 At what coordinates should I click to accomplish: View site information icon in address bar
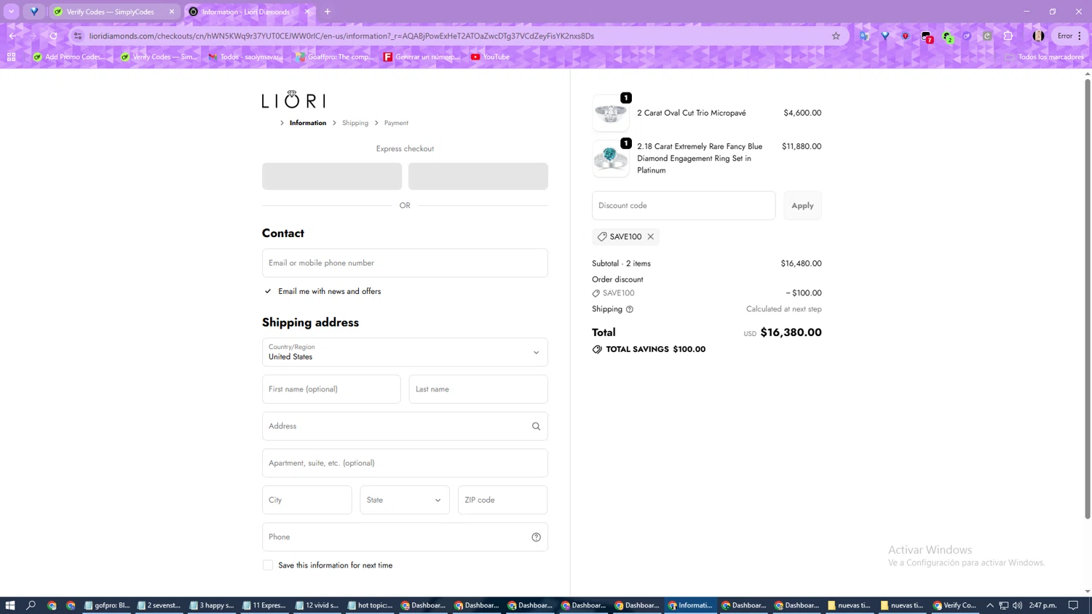point(78,36)
